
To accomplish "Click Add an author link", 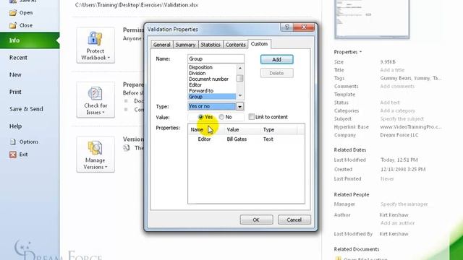I will [x=397, y=223].
